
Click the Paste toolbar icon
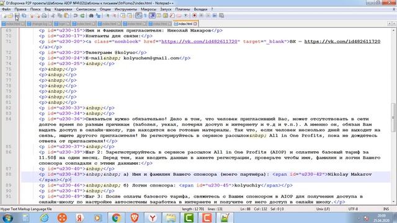click(x=66, y=15)
